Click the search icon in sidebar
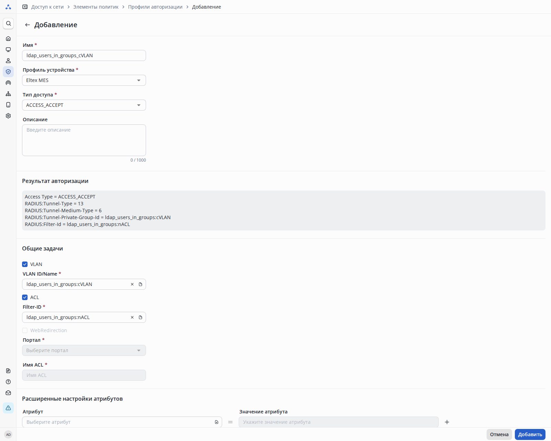Image resolution: width=551 pixels, height=441 pixels. 8,23
